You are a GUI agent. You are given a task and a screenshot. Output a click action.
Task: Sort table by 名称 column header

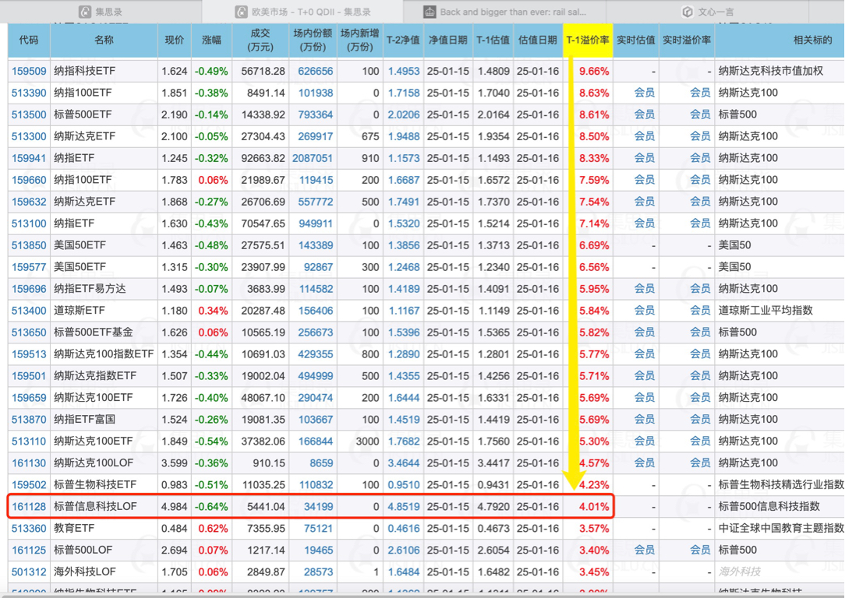(x=104, y=40)
